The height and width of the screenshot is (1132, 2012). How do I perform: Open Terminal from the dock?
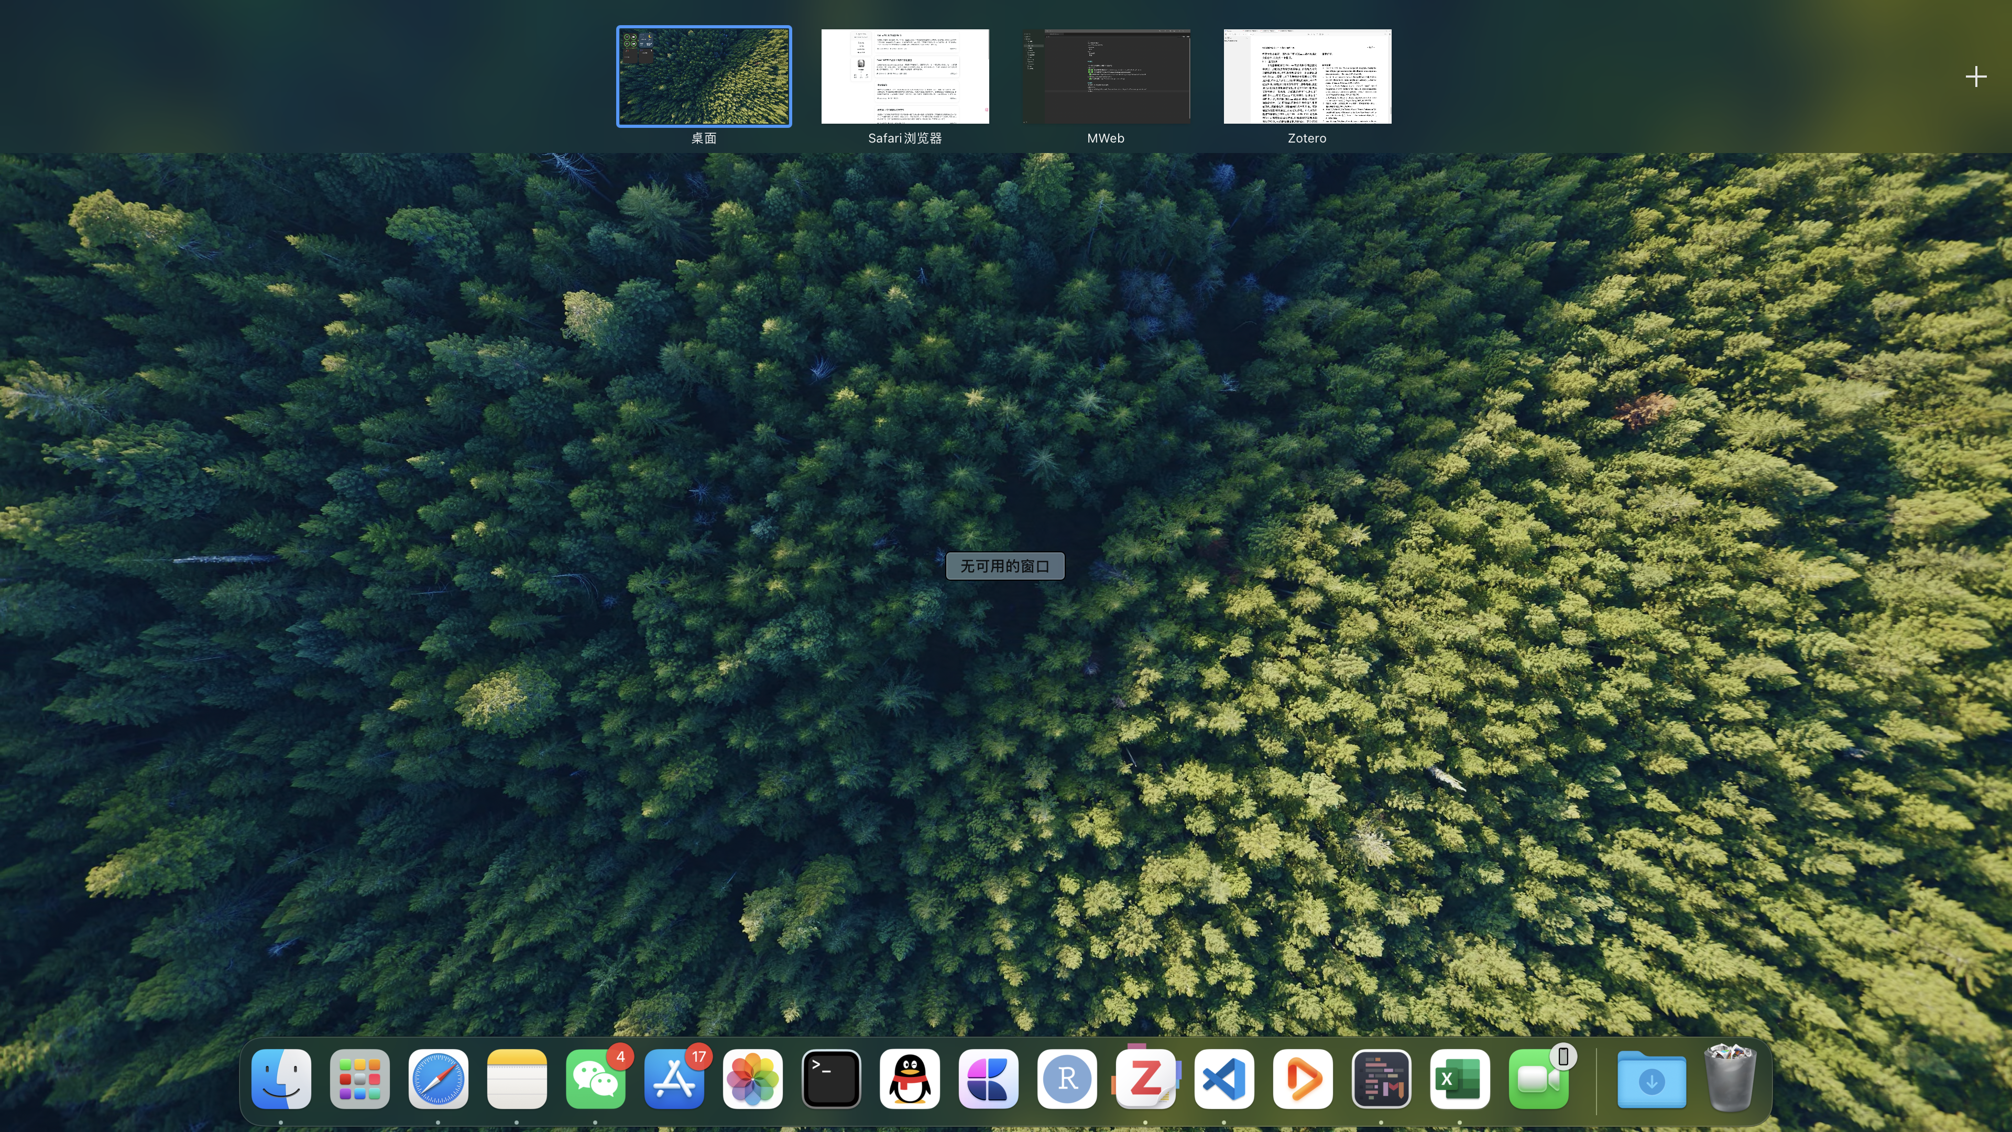point(831,1079)
